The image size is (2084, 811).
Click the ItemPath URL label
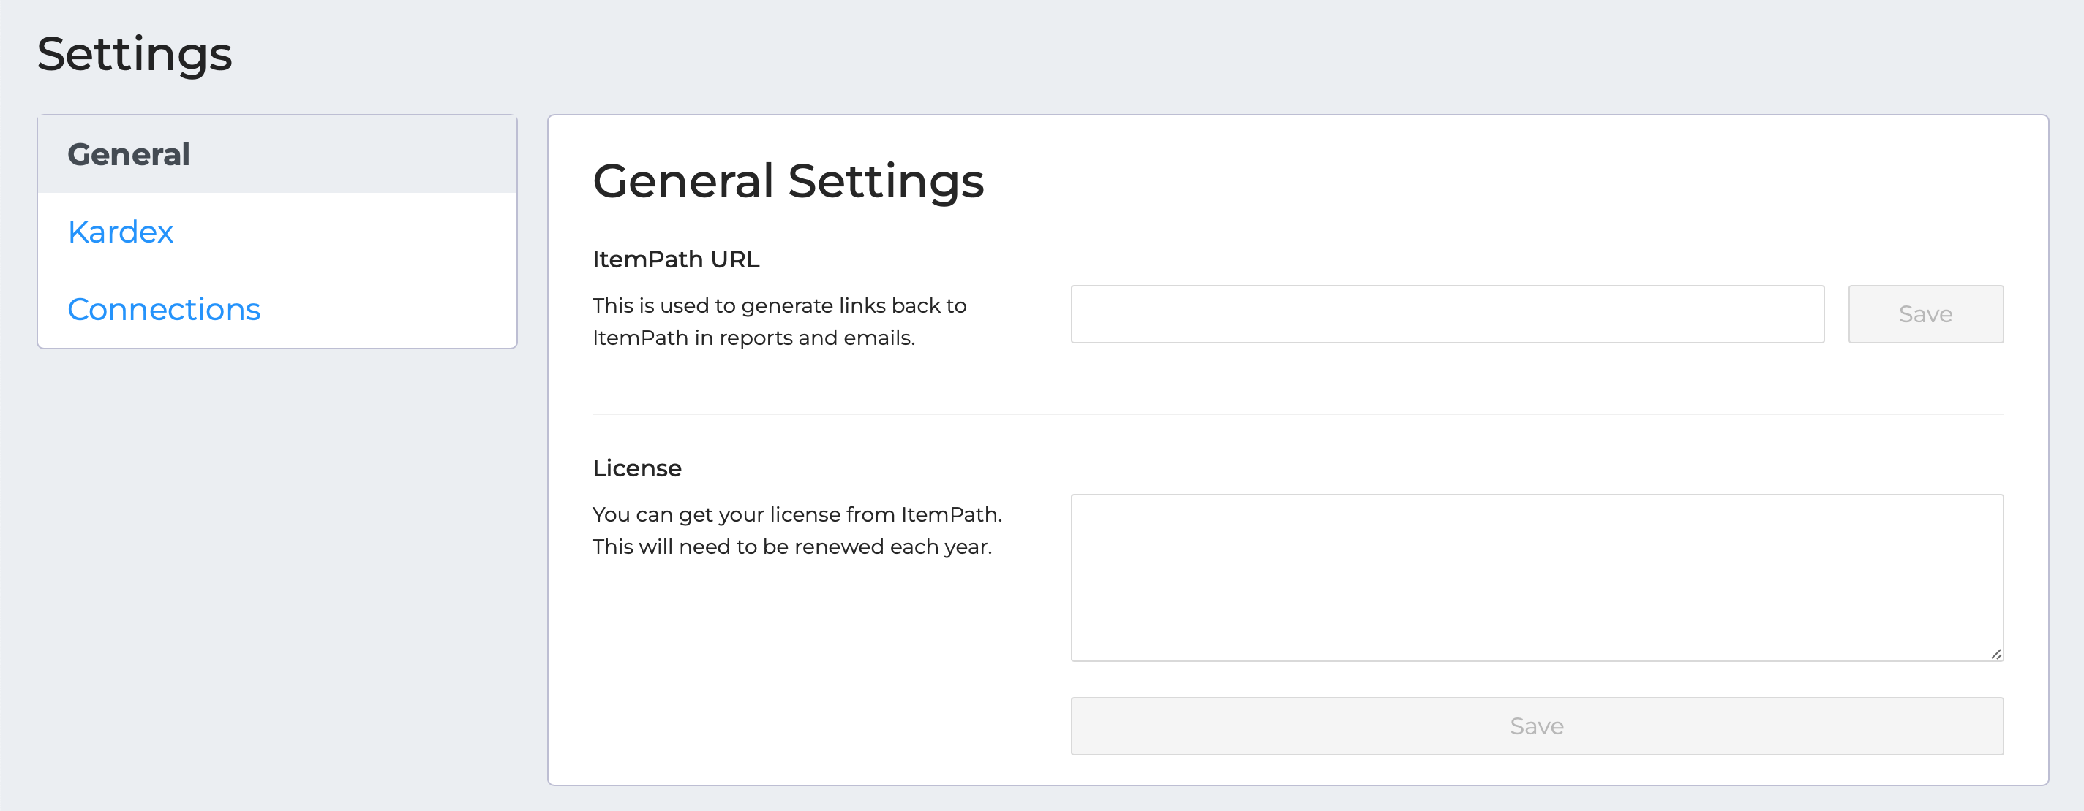click(x=675, y=259)
